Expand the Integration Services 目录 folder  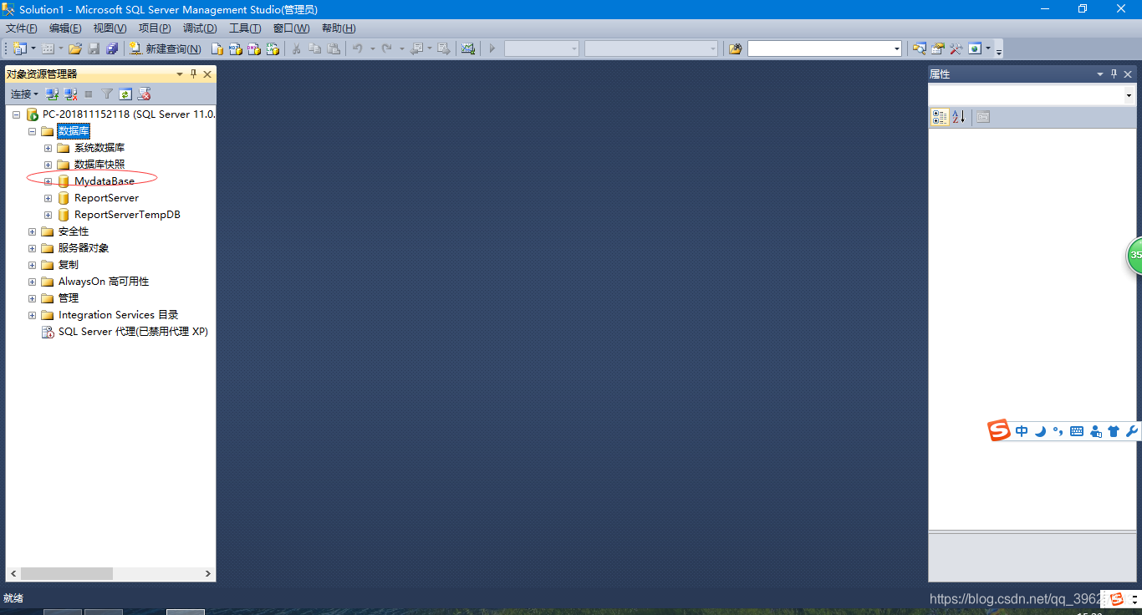coord(32,315)
